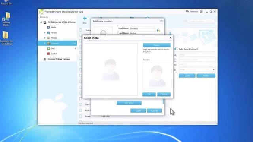The image size is (253, 142).
Task: Click the Preview thumbnail in Select Photo
Action: click(157, 76)
